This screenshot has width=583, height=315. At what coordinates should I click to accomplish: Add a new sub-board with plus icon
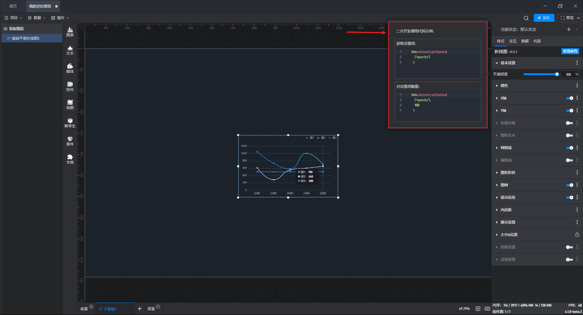(x=140, y=309)
